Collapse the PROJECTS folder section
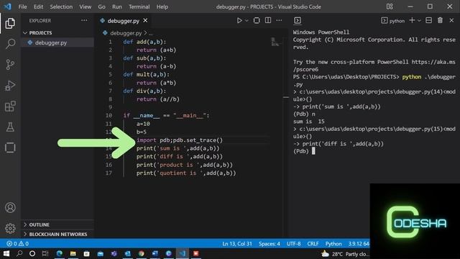This screenshot has height=259, width=460. click(57, 32)
